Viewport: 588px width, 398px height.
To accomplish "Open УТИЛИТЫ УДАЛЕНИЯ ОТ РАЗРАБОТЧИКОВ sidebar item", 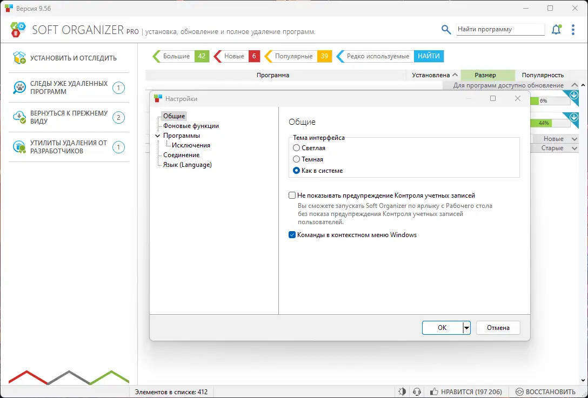I will (x=69, y=147).
